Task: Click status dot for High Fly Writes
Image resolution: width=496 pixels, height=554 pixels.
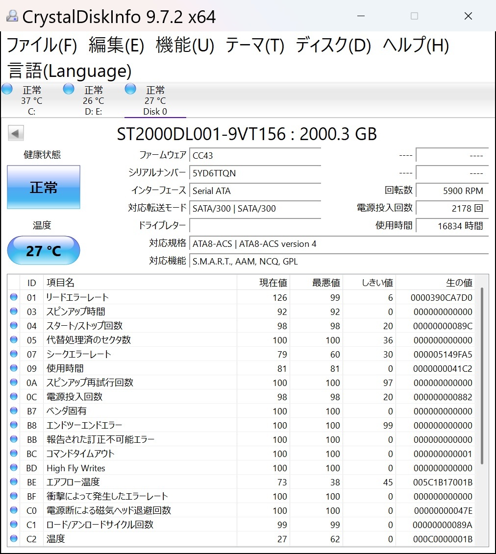Action: click(x=14, y=467)
